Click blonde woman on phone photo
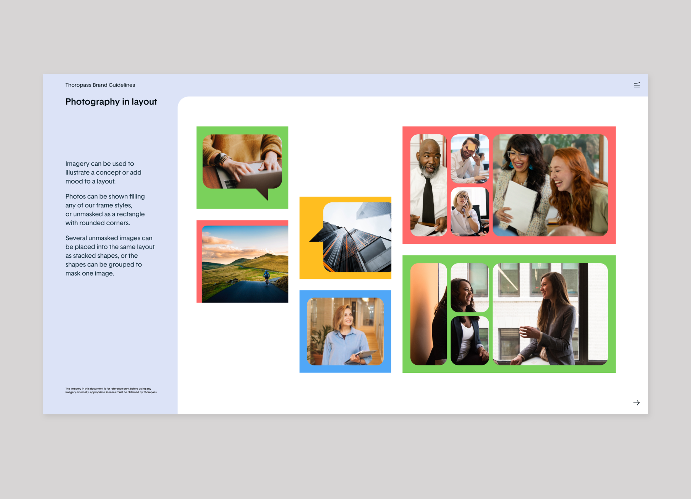This screenshot has width=691, height=499. coord(470,211)
